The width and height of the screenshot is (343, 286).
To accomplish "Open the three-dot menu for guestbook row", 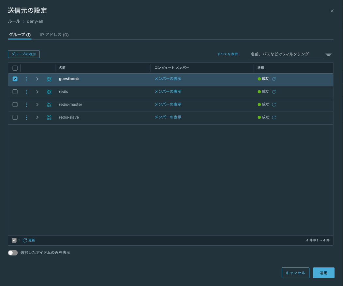I will (26, 79).
